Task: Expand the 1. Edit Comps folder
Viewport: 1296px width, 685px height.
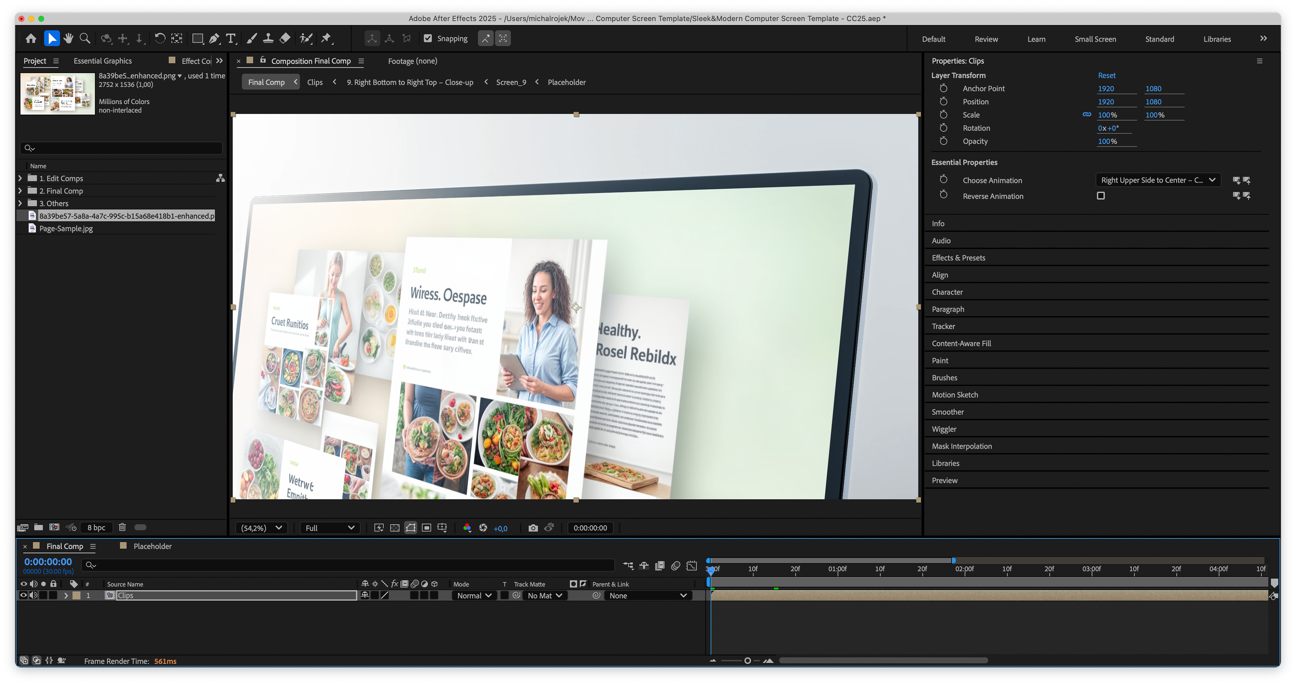Action: coord(20,178)
